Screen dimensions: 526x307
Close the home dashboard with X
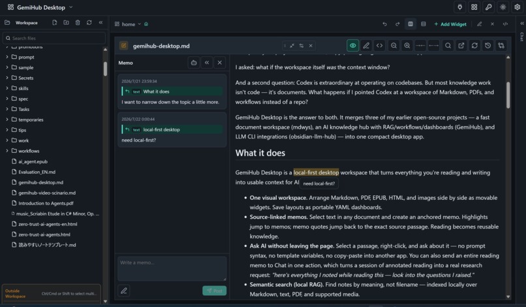(x=492, y=24)
